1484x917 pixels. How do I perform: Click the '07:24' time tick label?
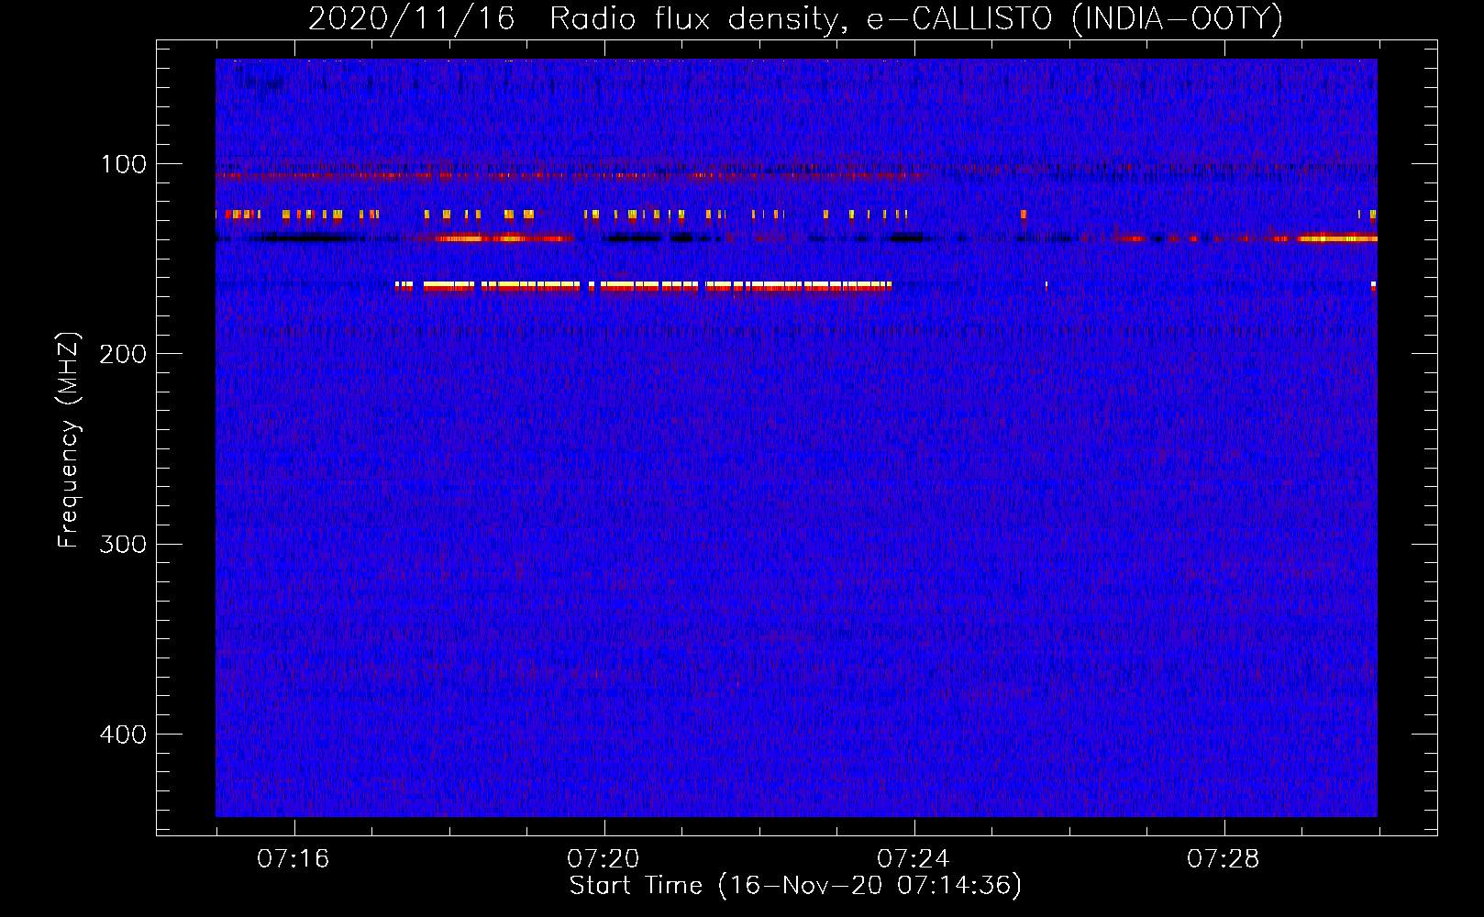point(913,859)
